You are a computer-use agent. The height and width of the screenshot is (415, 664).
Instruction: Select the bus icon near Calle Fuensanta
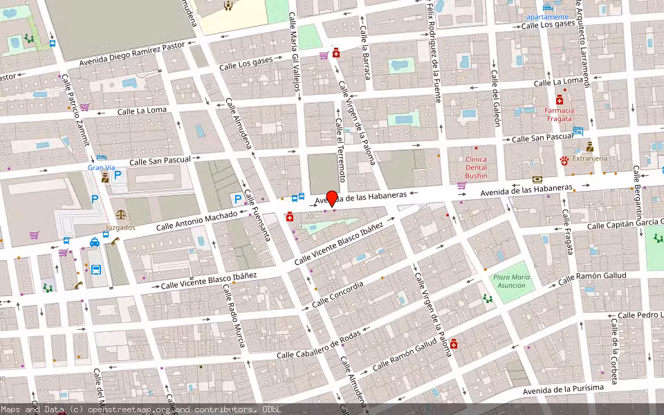(x=302, y=196)
